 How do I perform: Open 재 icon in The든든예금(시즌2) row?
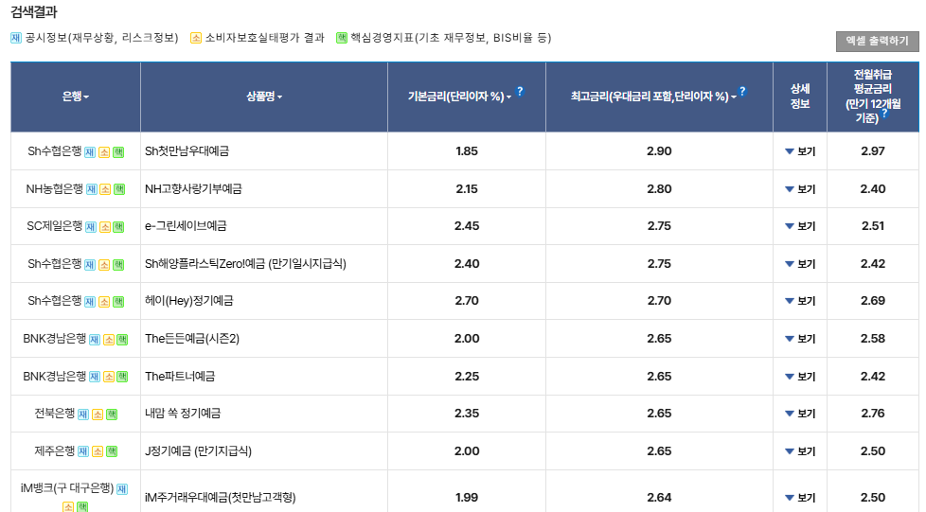[95, 340]
